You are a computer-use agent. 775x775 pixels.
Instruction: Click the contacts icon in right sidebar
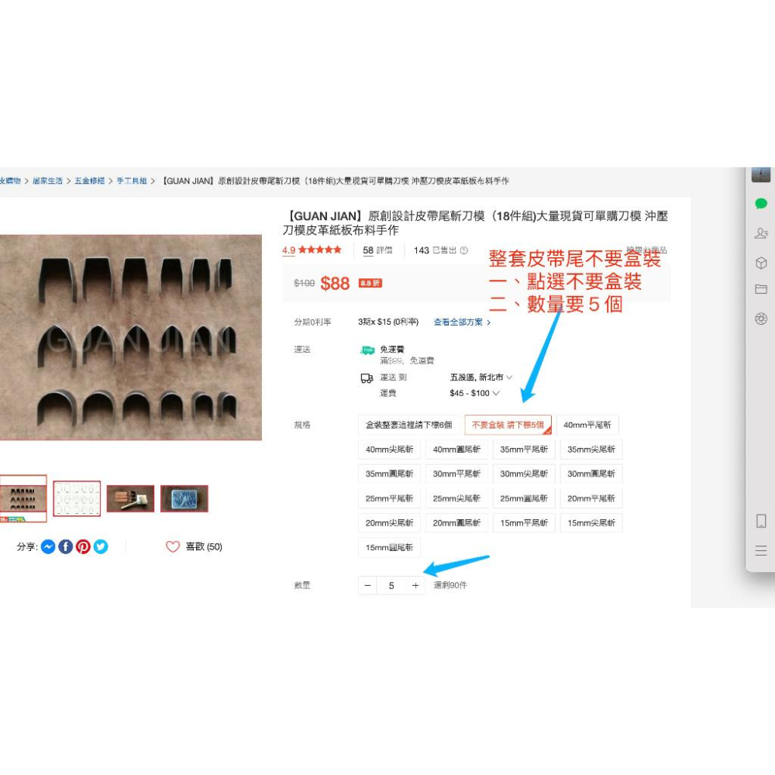[x=761, y=233]
